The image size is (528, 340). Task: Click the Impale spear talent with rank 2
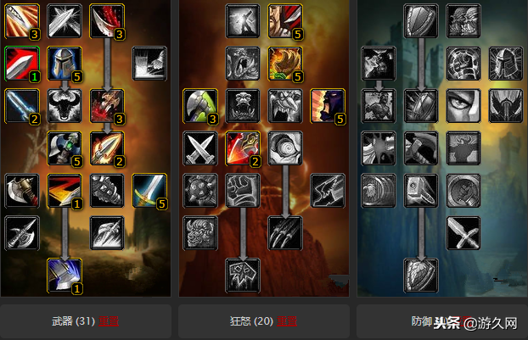tap(107, 148)
